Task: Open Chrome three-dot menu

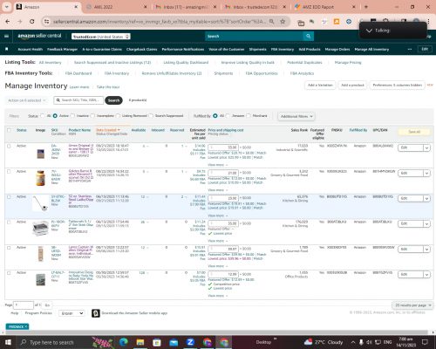Action: 428,21
